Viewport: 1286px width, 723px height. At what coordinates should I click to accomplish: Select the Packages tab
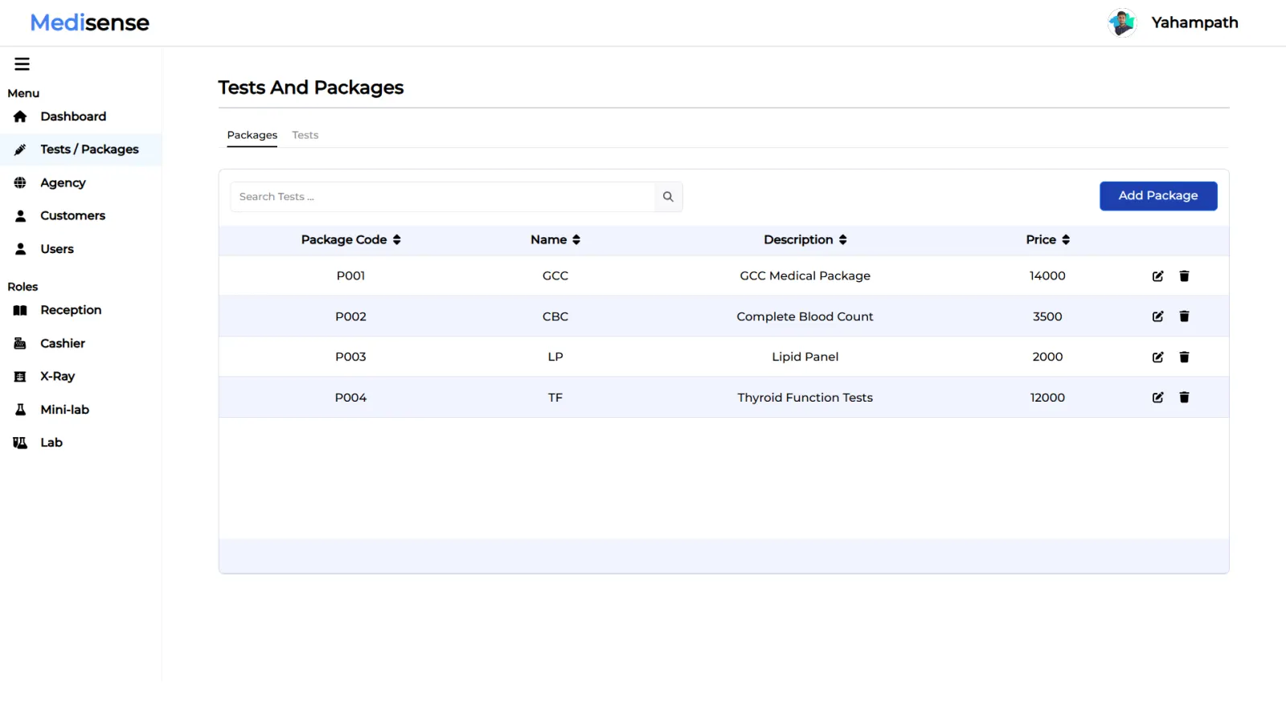coord(252,135)
